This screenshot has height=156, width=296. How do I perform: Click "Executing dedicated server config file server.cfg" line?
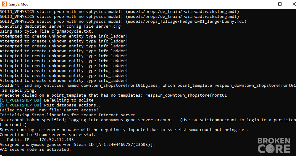tap(60, 26)
